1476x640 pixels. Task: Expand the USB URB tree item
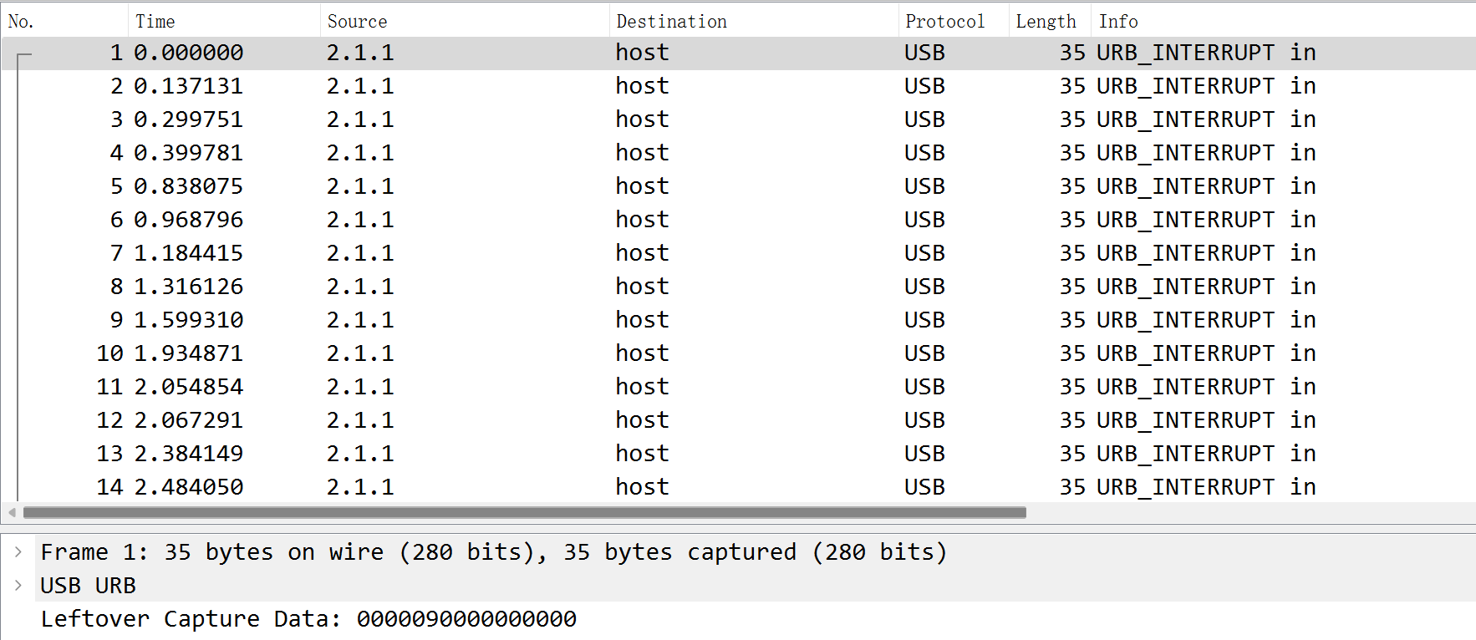click(18, 585)
